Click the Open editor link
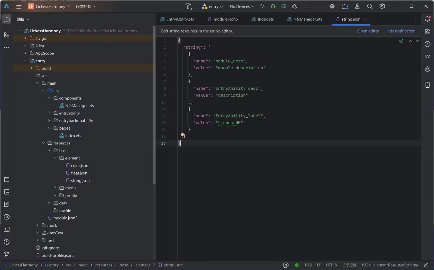 coord(368,31)
